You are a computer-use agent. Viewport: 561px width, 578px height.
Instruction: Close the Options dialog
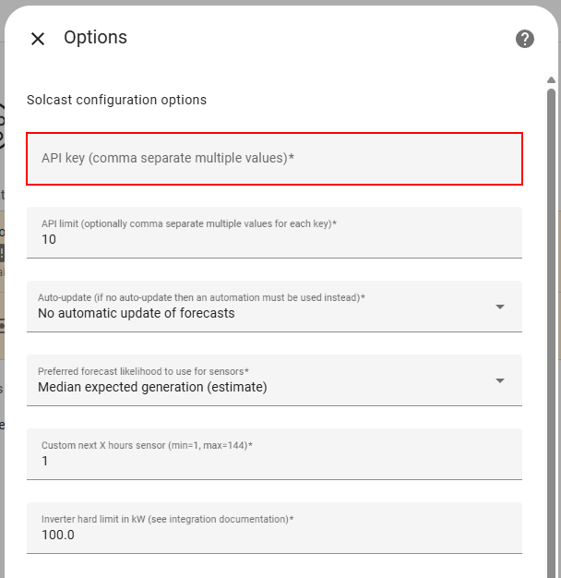coord(38,39)
